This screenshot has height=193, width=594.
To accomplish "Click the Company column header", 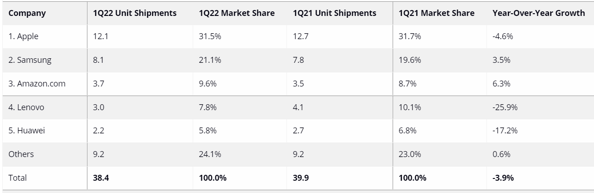I will (x=27, y=13).
